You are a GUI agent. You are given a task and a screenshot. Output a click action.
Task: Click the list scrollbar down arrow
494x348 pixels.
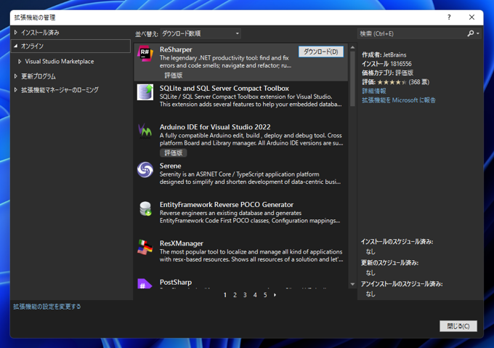pyautogui.click(x=352, y=284)
